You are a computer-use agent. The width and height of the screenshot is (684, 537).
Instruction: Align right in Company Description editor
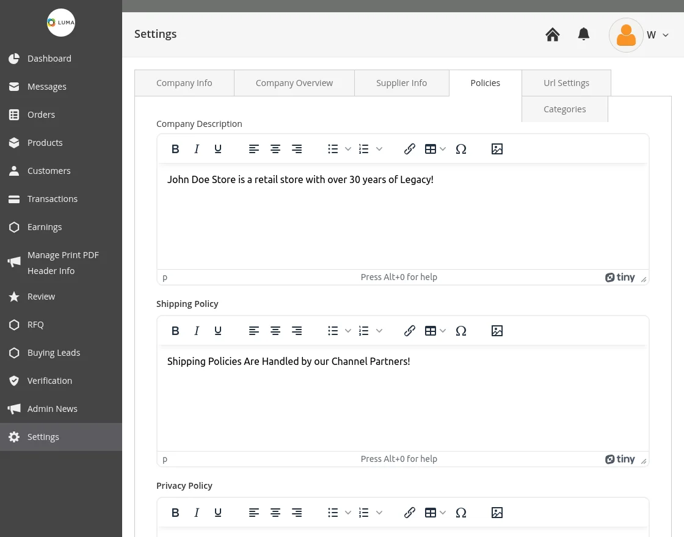pos(297,149)
